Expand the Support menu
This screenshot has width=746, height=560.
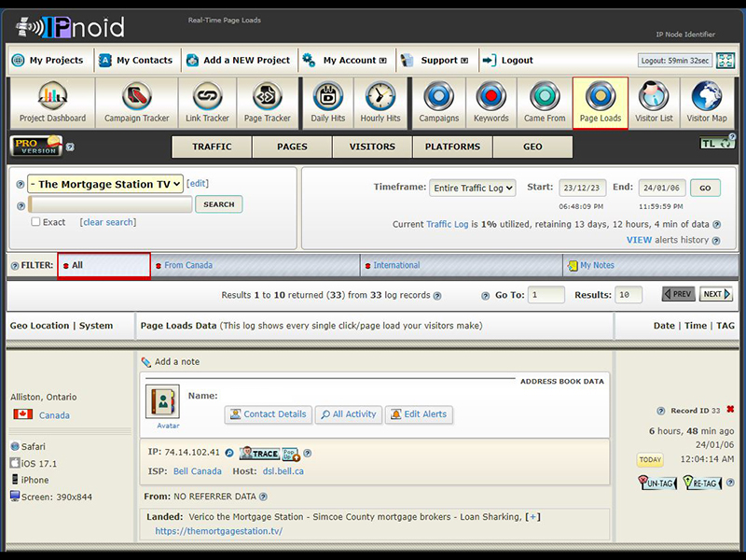pyautogui.click(x=444, y=61)
